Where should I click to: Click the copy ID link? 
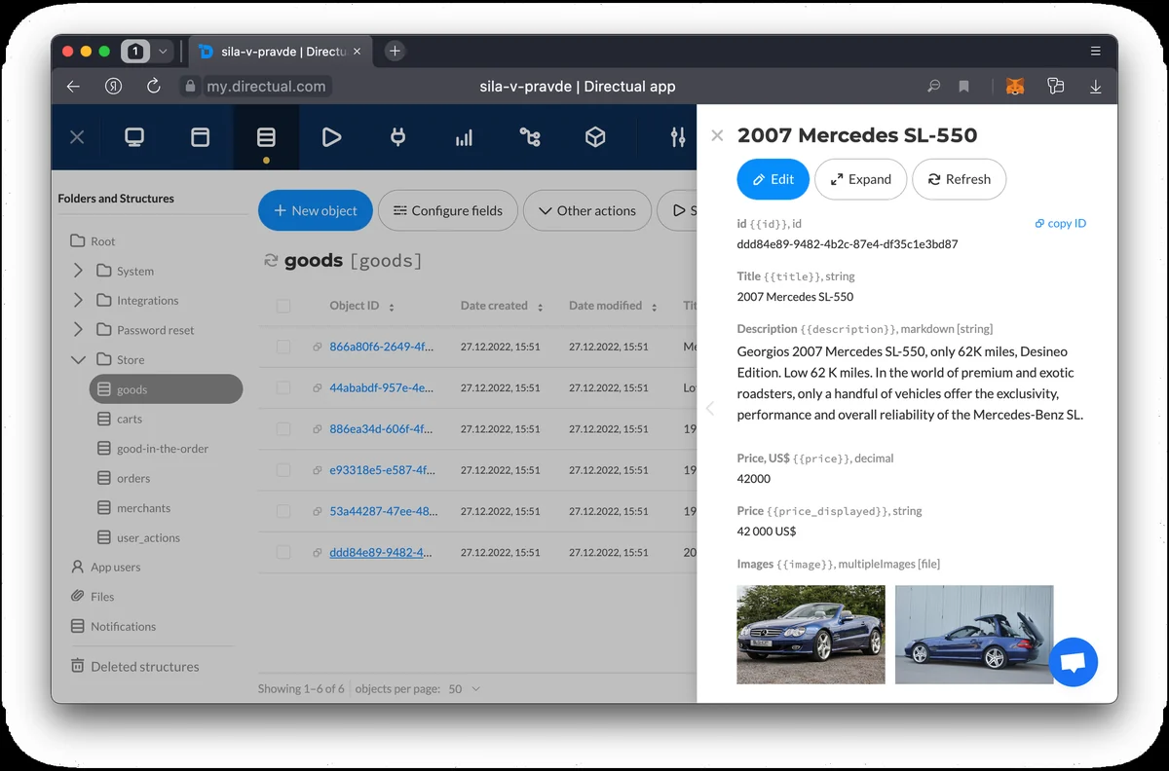1061,224
